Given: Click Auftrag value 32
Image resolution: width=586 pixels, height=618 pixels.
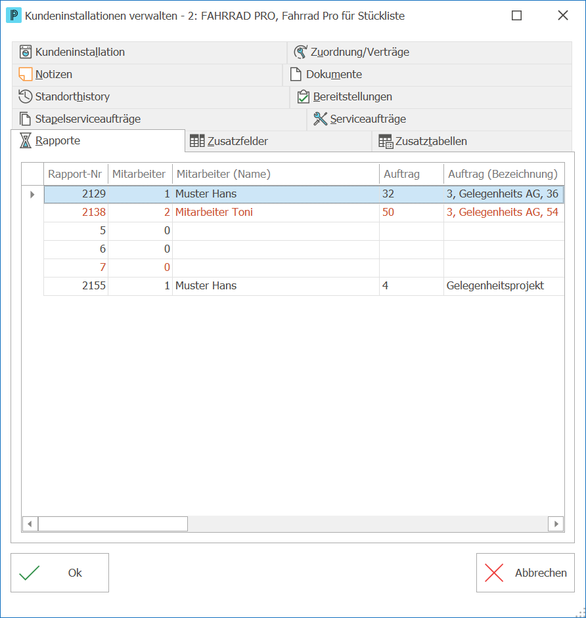Looking at the screenshot, I should point(412,194).
